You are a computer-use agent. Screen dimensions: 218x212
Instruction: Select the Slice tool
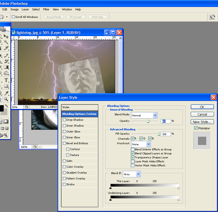click(x=6, y=48)
